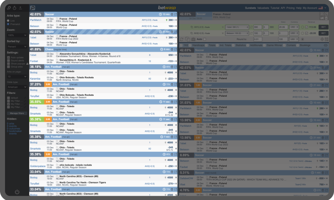334x200 pixels.
Task: Open the Pricing menu item
Action: point(290,8)
